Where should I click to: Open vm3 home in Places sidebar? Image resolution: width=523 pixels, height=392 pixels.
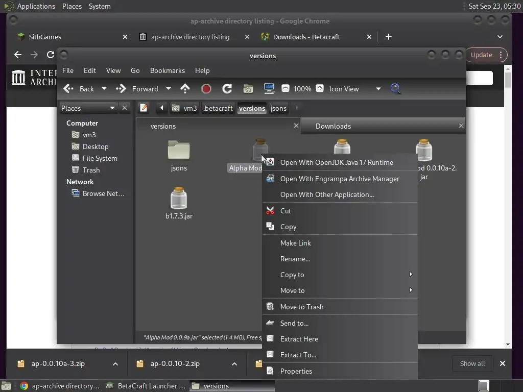[84, 135]
